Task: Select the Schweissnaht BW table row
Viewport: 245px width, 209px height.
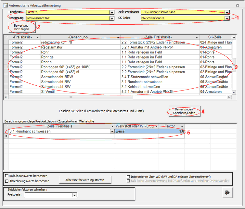Action: tap(56, 82)
